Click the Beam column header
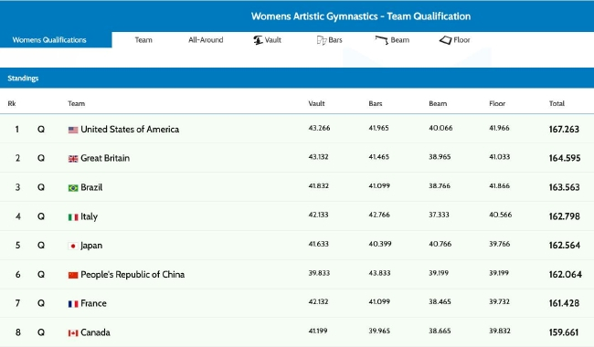The width and height of the screenshot is (594, 347). point(438,103)
